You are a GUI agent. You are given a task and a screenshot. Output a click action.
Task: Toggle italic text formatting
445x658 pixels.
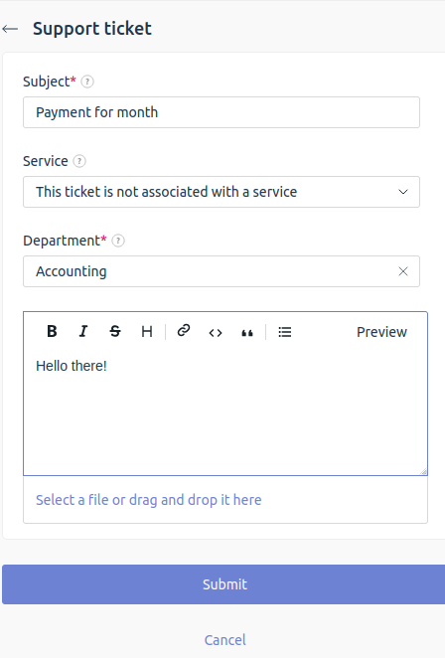83,332
